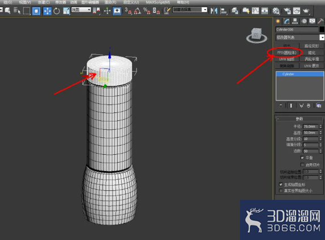The height and width of the screenshot is (240, 325).
Task: Click the Mirror tool icon
Action: (214, 11)
